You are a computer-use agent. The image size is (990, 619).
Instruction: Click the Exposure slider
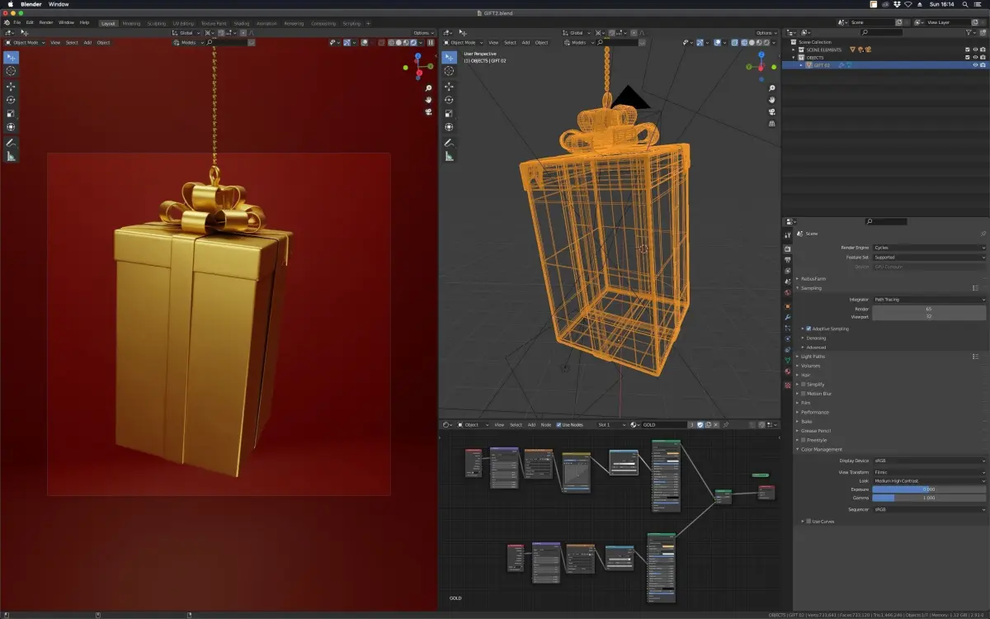(x=929, y=489)
